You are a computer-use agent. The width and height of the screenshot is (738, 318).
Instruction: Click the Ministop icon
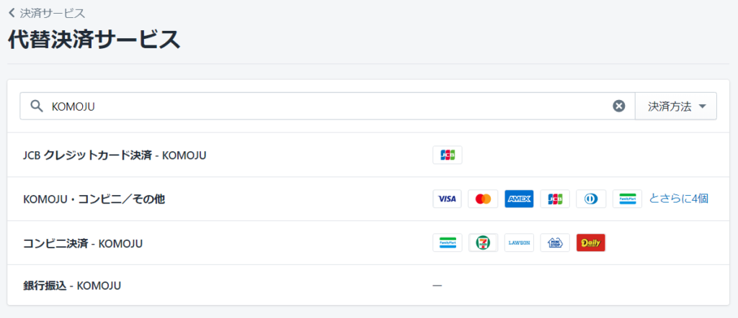[x=555, y=242]
